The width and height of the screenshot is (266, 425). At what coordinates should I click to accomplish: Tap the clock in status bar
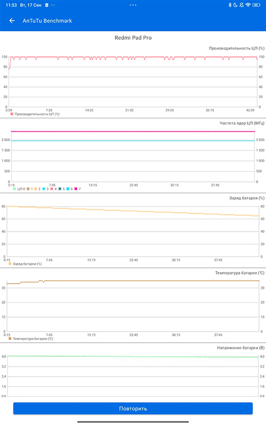click(11, 5)
